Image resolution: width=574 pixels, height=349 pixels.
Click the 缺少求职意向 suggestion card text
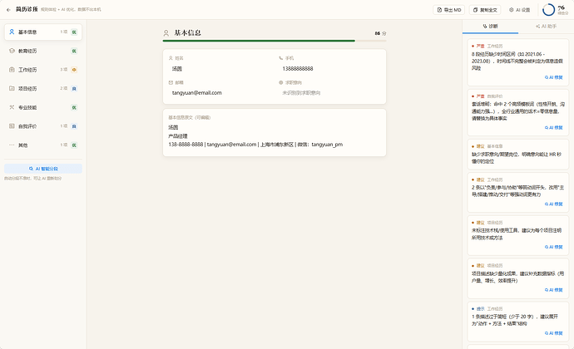tap(517, 158)
